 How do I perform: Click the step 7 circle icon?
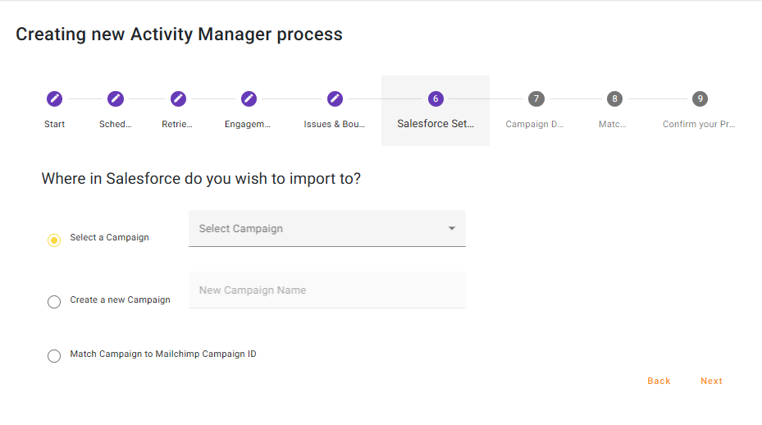(x=536, y=98)
